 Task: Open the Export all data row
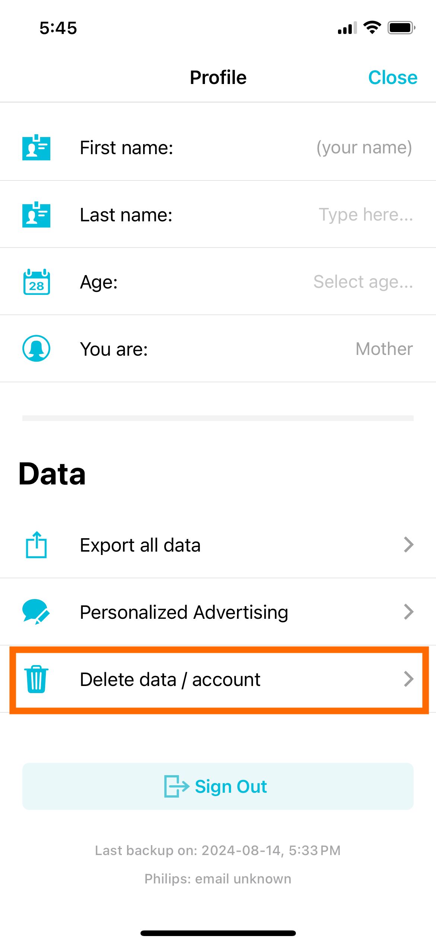(x=218, y=545)
